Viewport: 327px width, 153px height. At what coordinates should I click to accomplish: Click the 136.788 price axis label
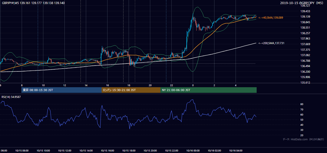305,61
